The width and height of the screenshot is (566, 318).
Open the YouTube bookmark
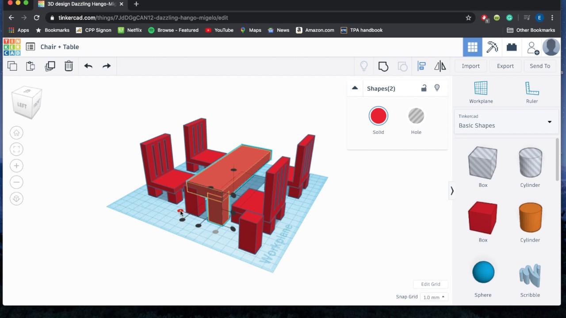(x=219, y=30)
